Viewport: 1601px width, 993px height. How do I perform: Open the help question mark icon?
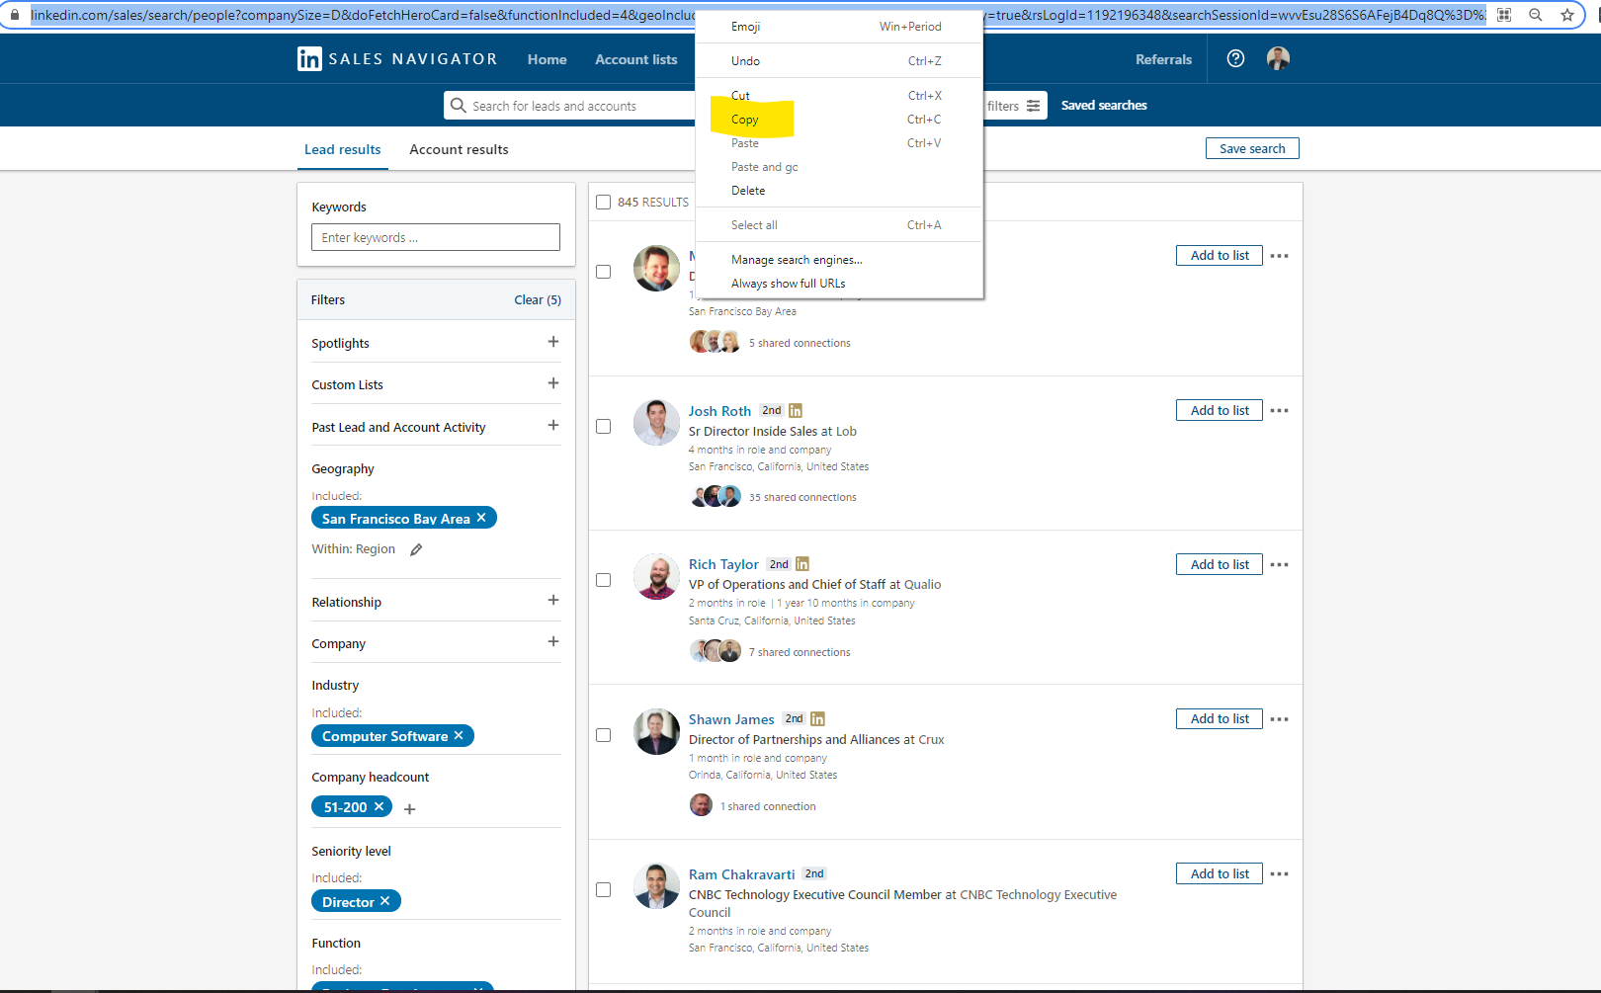pyautogui.click(x=1235, y=58)
